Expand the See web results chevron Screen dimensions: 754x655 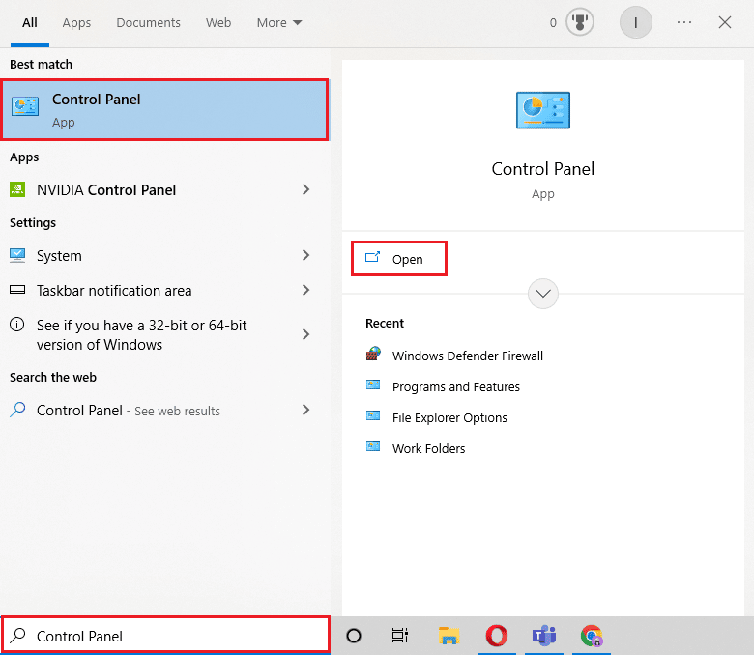[305, 410]
